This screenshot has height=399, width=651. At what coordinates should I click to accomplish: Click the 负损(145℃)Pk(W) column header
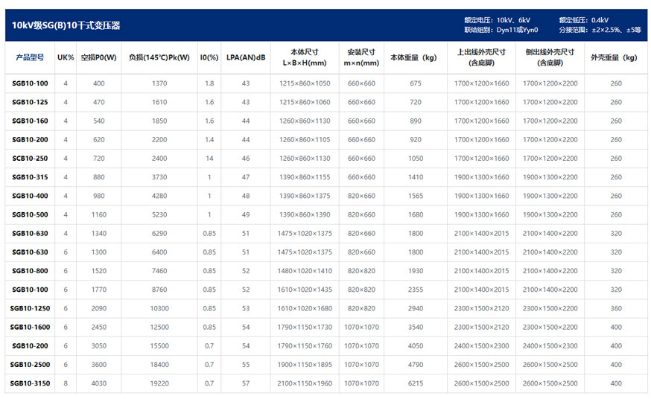coord(159,57)
